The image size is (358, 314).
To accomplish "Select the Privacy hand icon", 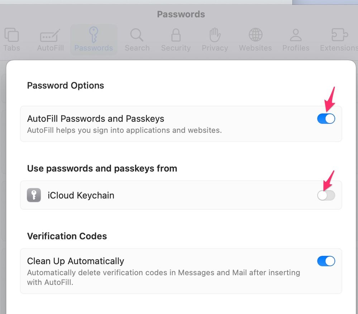I will pos(215,35).
